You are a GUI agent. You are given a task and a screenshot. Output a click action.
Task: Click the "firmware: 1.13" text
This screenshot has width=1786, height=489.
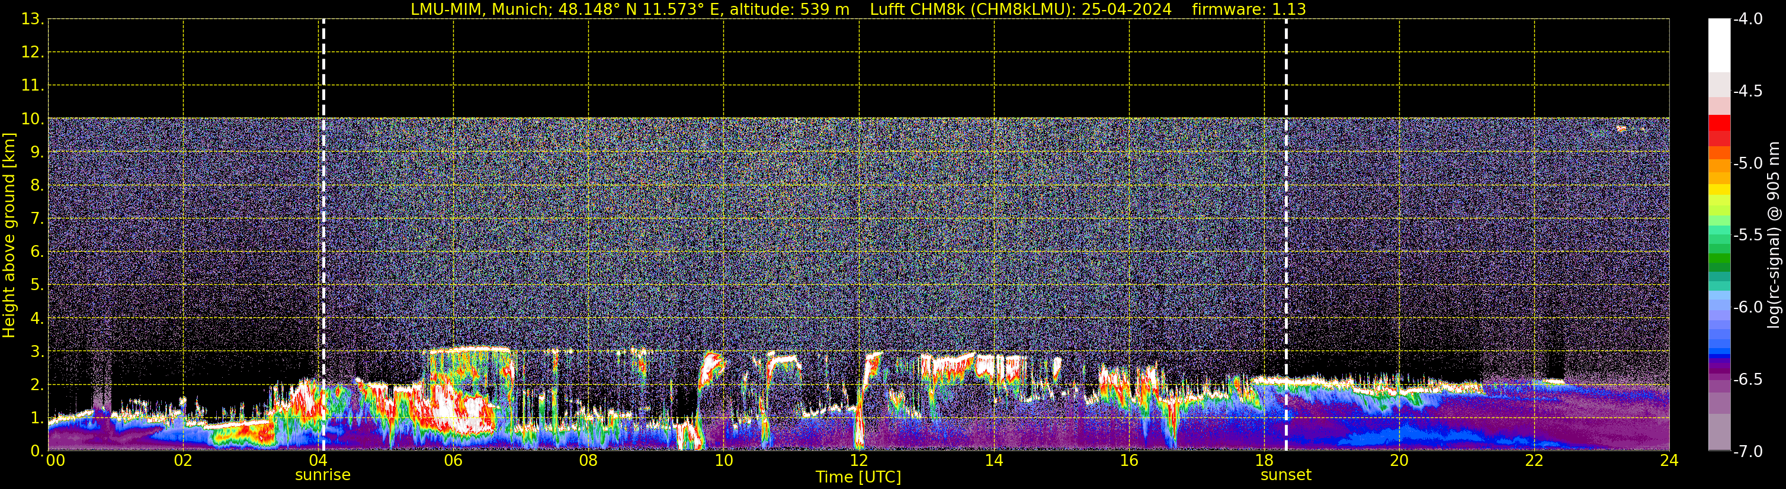click(1249, 9)
